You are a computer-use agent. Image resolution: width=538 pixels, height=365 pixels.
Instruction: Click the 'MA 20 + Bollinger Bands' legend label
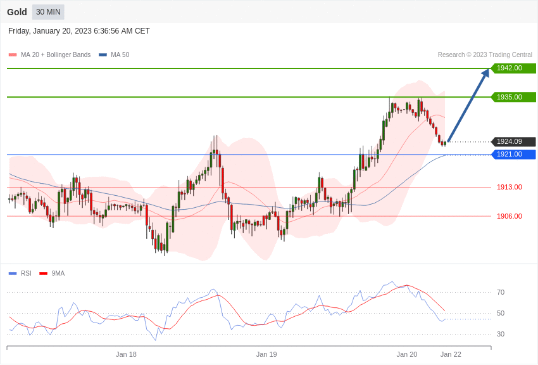[56, 54]
